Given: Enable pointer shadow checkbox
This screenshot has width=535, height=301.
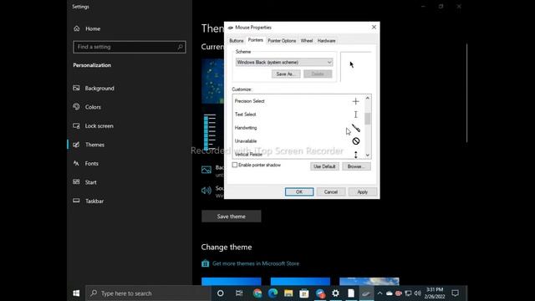Looking at the screenshot, I should pos(235,166).
